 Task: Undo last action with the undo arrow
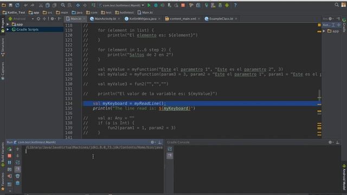tap(26, 5)
